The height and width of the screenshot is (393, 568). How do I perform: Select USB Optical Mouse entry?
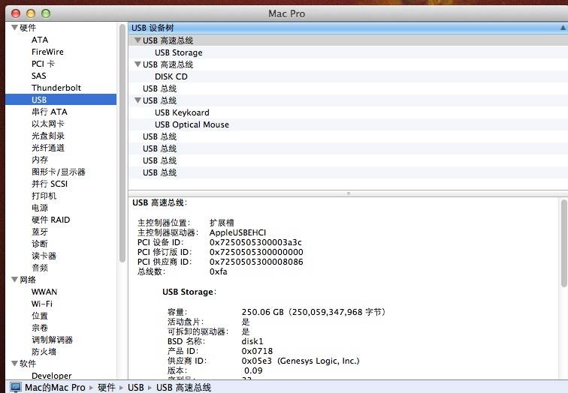192,124
